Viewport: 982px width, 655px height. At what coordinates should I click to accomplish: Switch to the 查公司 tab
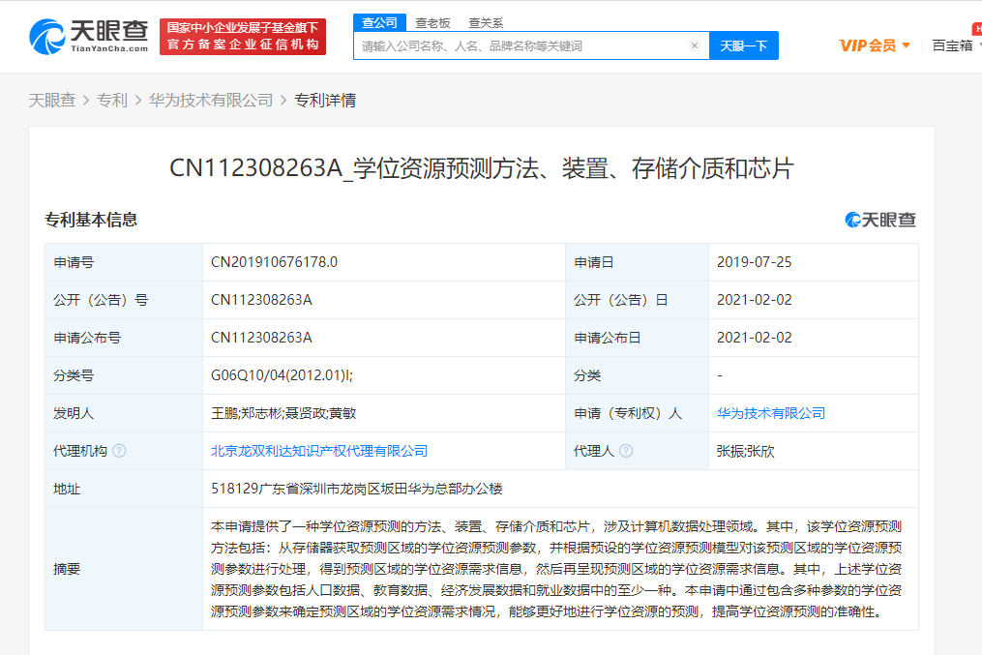point(379,22)
